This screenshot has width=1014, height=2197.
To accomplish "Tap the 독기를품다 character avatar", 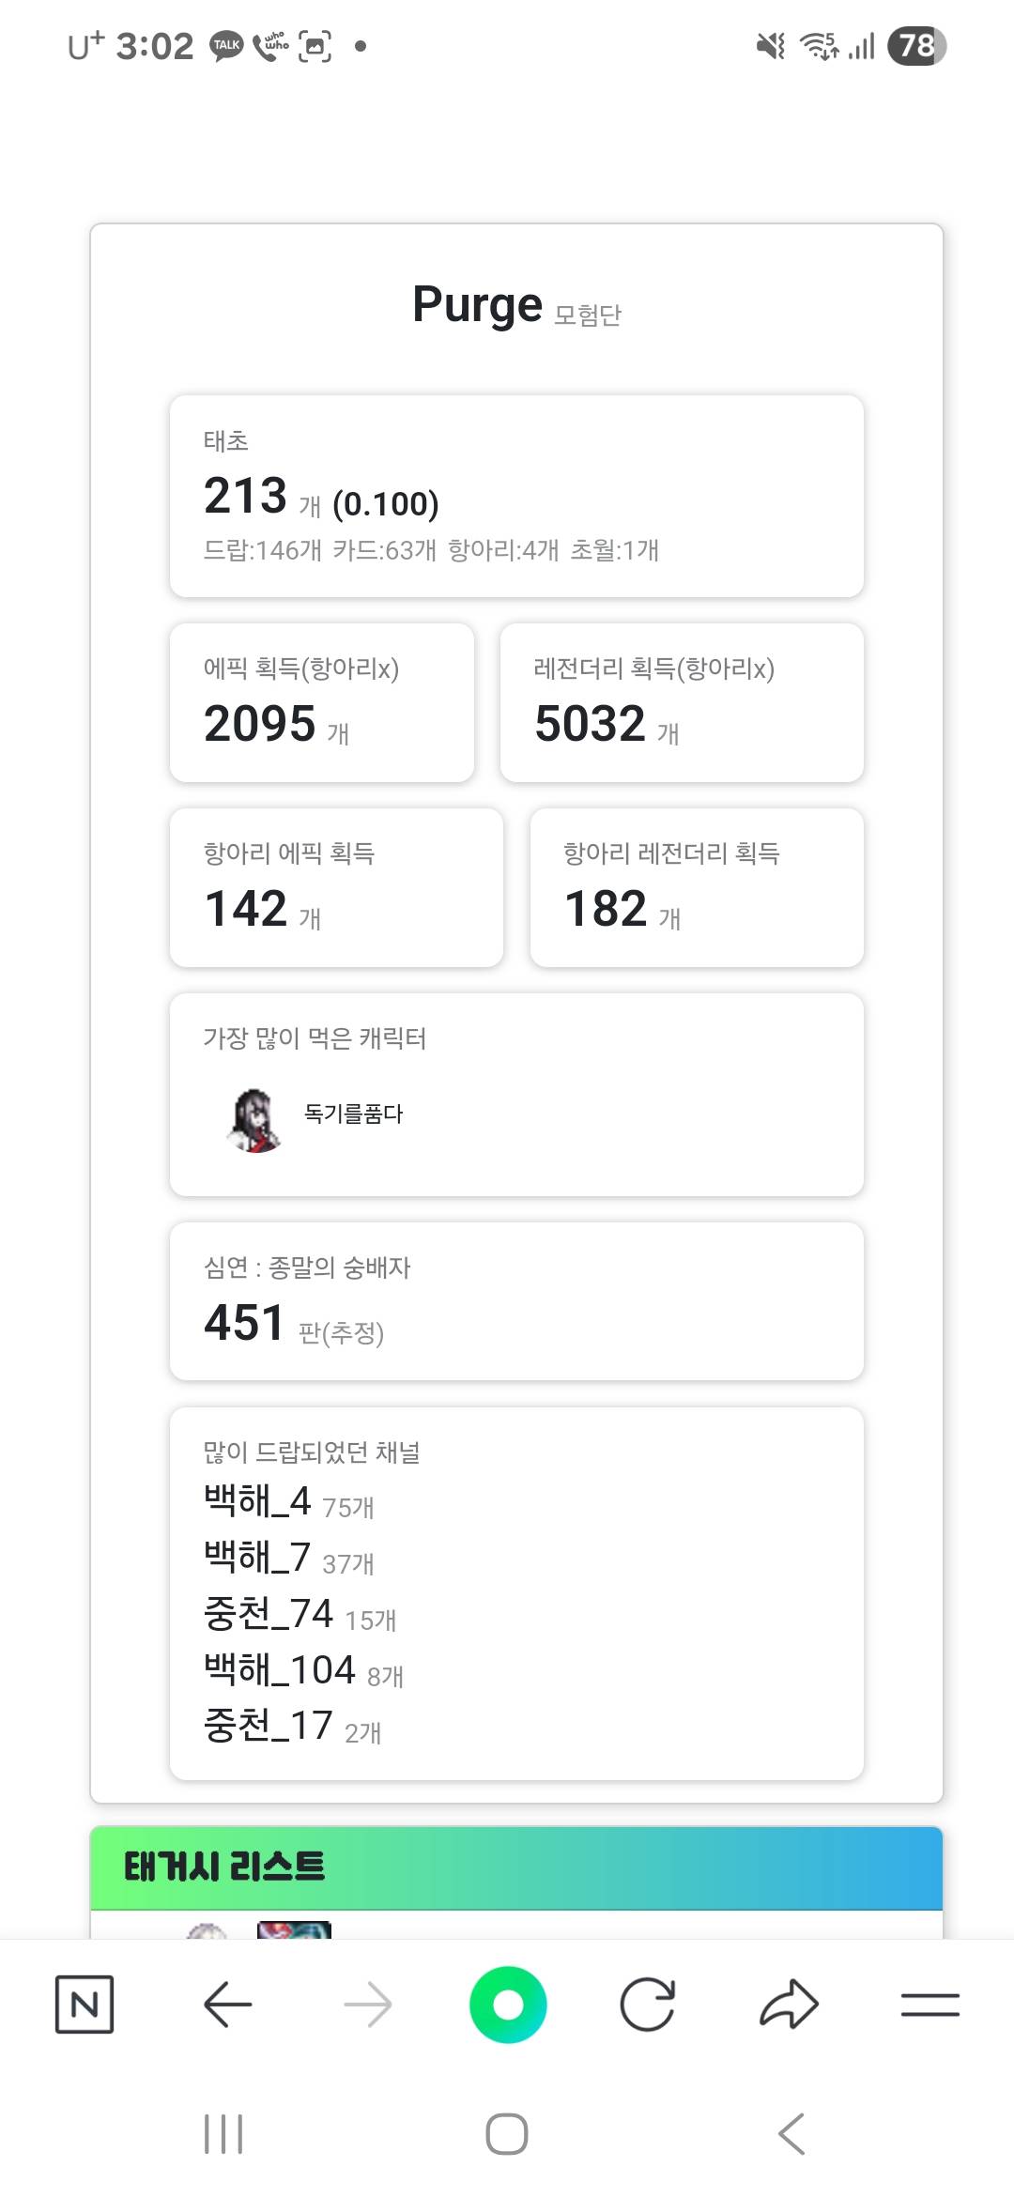I will pos(254,1120).
